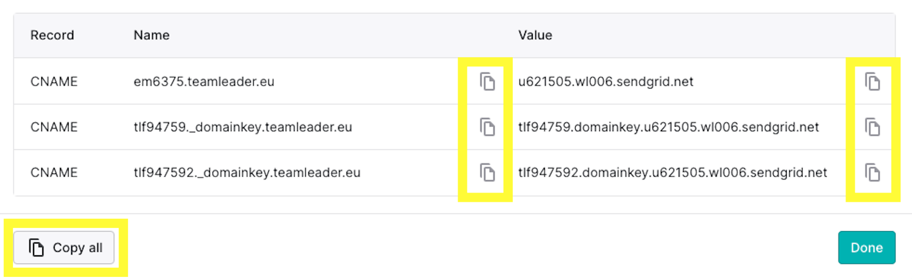This screenshot has height=279, width=912.
Task: Click the icon inside Copy all button
Action: click(x=36, y=248)
